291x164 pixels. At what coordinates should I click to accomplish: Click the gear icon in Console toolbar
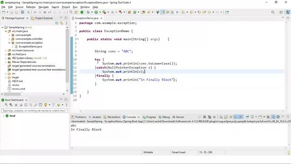(278, 117)
